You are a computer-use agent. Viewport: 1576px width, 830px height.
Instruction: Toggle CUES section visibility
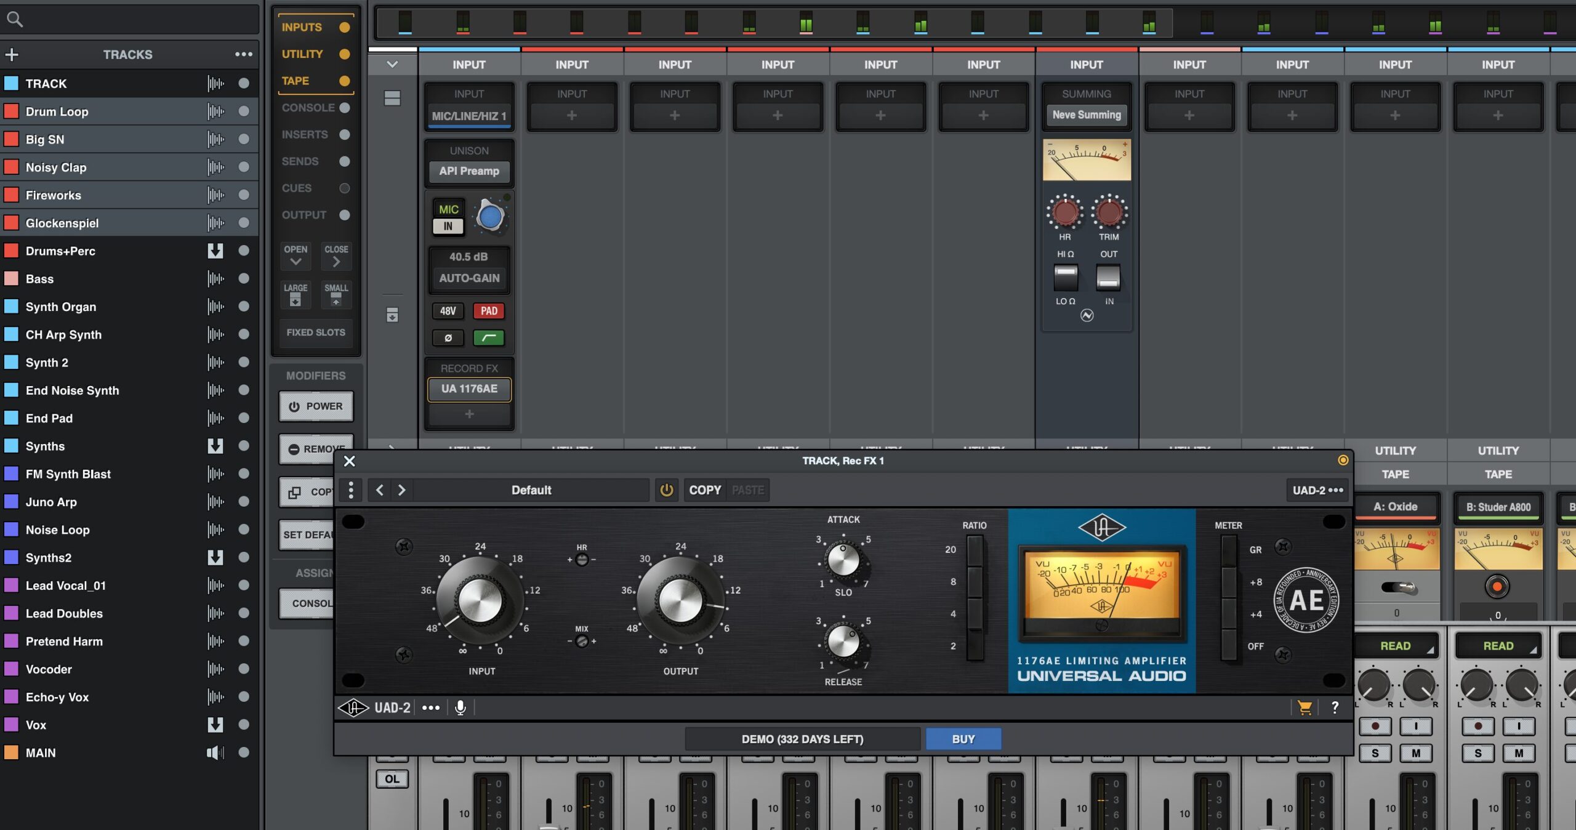[345, 188]
